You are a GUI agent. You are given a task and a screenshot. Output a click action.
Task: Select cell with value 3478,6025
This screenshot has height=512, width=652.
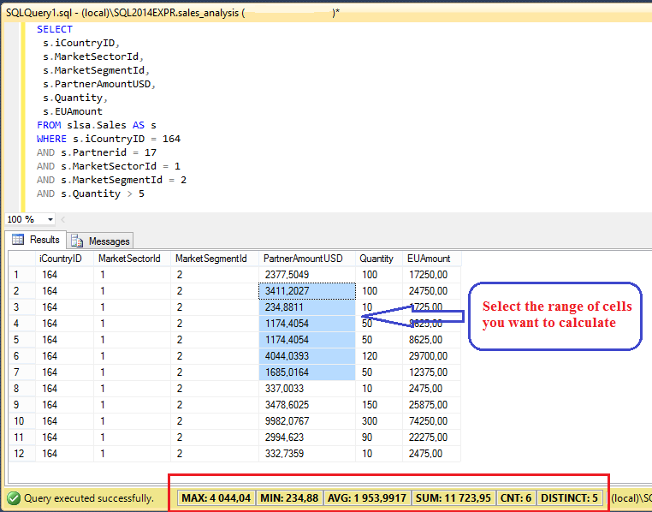(307, 404)
